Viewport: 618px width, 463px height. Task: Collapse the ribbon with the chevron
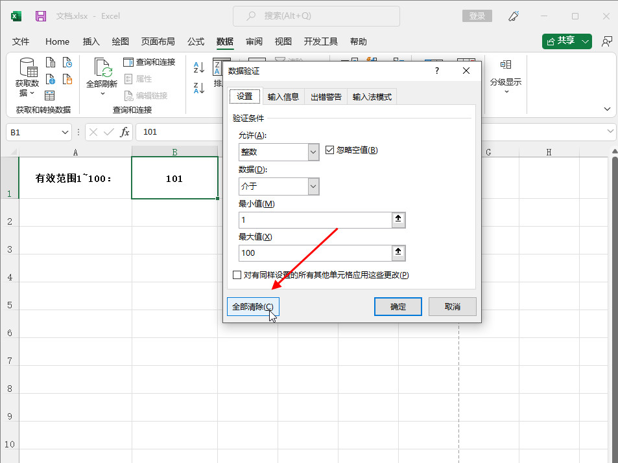(607, 109)
